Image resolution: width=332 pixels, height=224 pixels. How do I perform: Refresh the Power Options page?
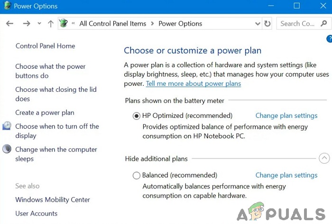pyautogui.click(x=267, y=24)
